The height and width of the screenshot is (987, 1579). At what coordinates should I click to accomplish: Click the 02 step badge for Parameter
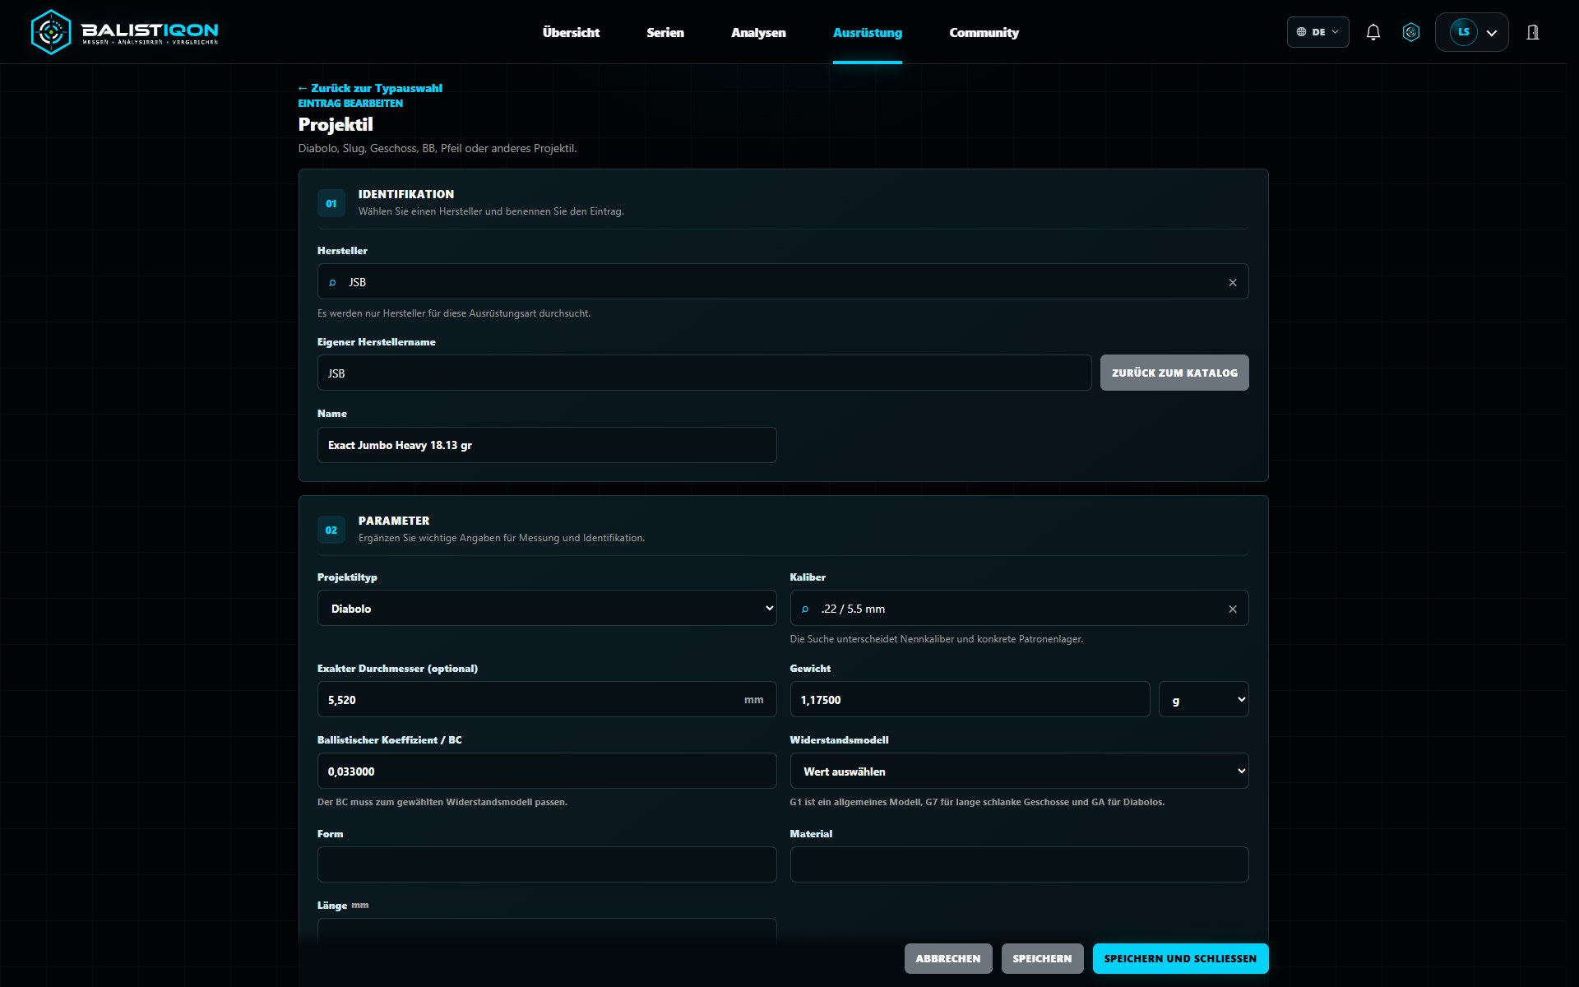tap(331, 530)
